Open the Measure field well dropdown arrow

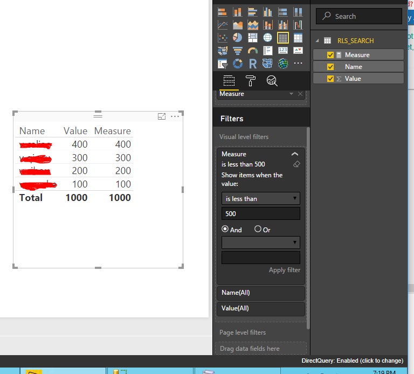pyautogui.click(x=291, y=94)
